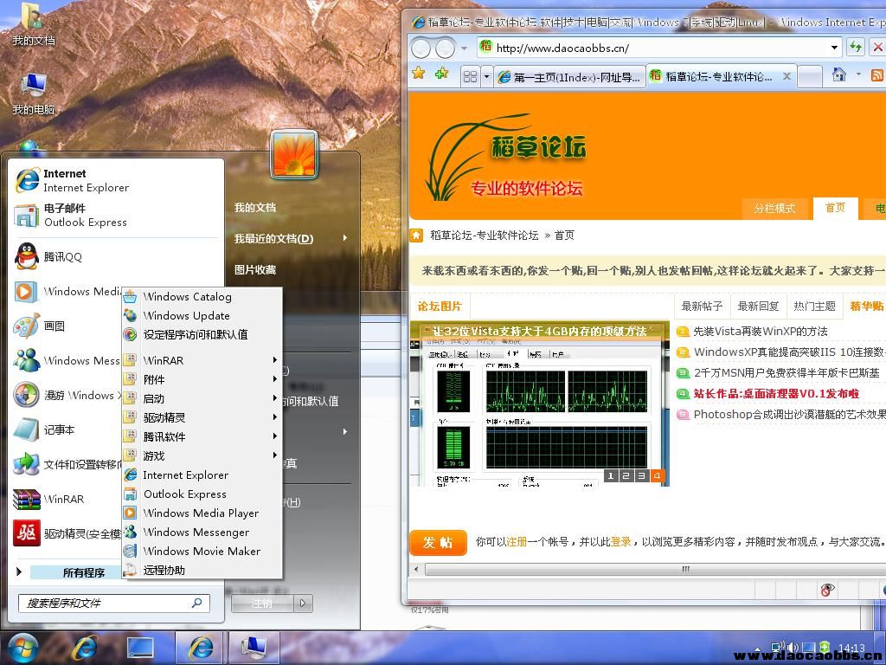
Task: Click the Windows Start orb
Action: point(22,647)
